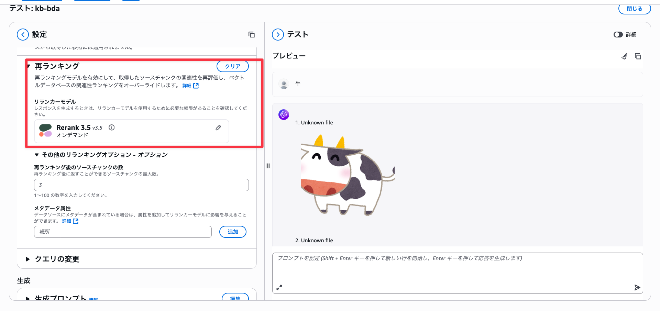Image resolution: width=660 pixels, height=311 pixels.
Task: Click the Rerank 3.5 model logo
Action: click(45, 131)
